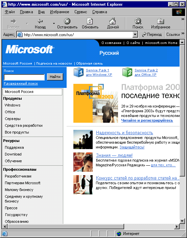Click the Расширенный поиск link
Image resolution: width=187 pixels, height=238 pixels.
point(21,83)
